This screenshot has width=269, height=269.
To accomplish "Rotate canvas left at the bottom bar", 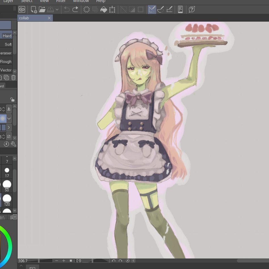I will tap(113, 260).
